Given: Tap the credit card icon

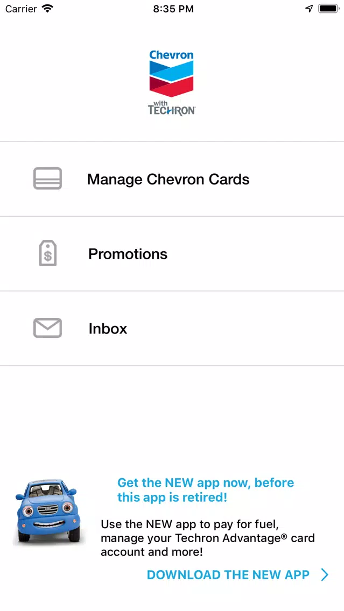Looking at the screenshot, I should (x=47, y=179).
